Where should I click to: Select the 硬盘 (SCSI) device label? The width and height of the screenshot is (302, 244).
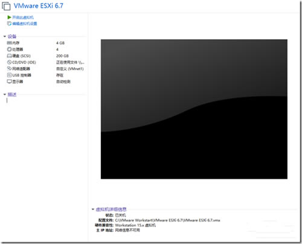(x=22, y=56)
